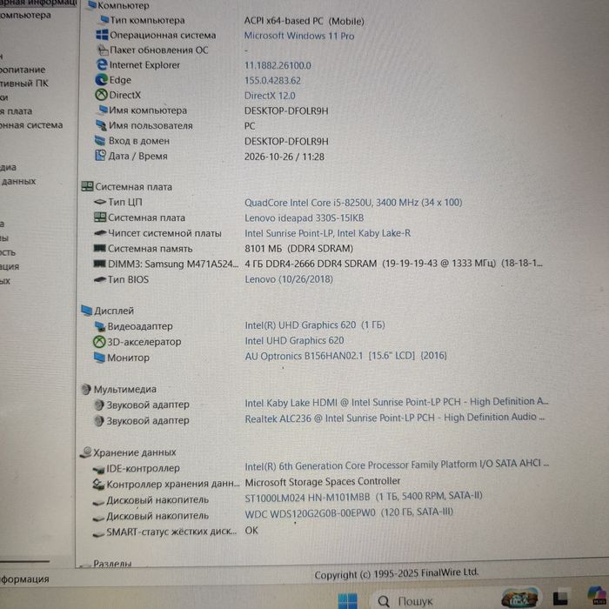Click the icon beside Видеоадаптер
The image size is (609, 609).
100,326
